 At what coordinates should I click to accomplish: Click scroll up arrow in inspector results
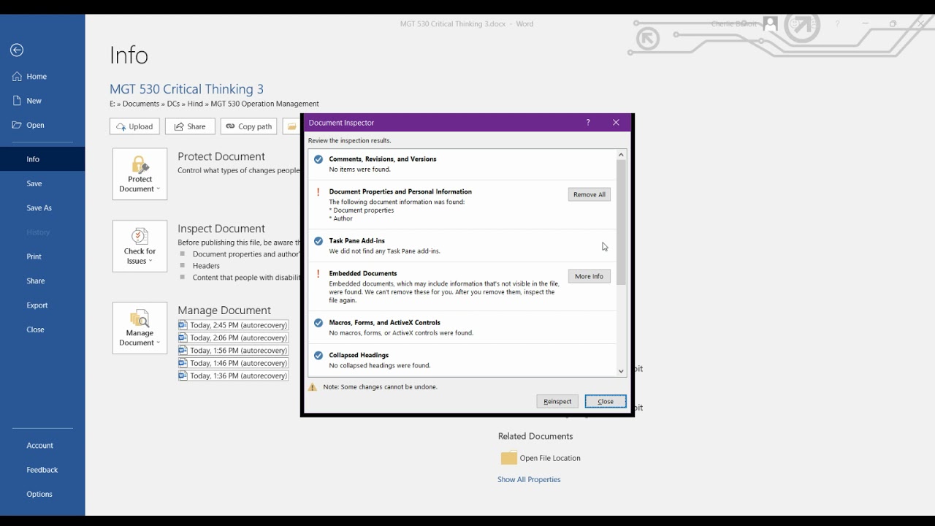coord(621,154)
